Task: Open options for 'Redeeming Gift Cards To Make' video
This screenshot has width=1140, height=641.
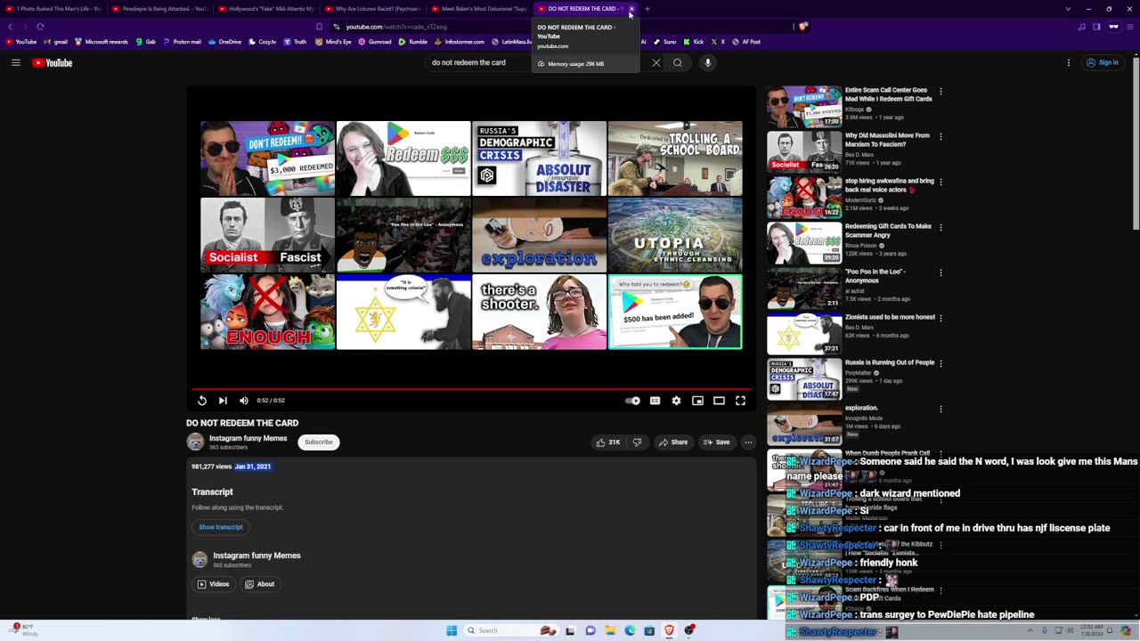Action: coord(940,227)
